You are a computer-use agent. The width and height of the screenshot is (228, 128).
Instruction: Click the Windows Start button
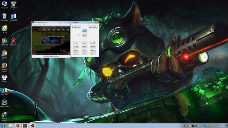(x=3, y=126)
